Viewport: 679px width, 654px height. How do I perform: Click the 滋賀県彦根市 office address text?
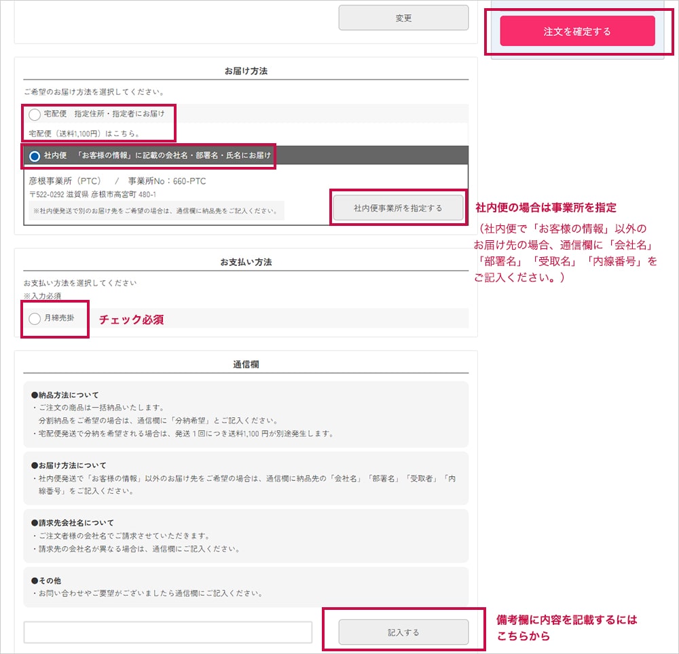91,193
